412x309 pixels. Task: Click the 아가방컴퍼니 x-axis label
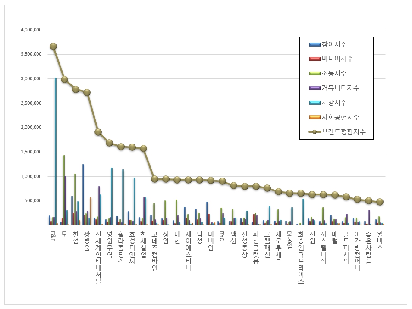coord(357,251)
